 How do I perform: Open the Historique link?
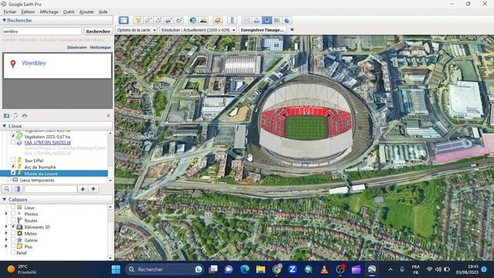(x=100, y=47)
